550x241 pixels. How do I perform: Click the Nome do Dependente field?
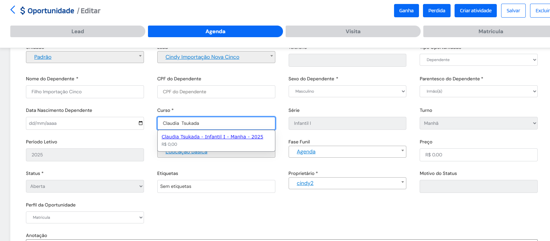85,92
